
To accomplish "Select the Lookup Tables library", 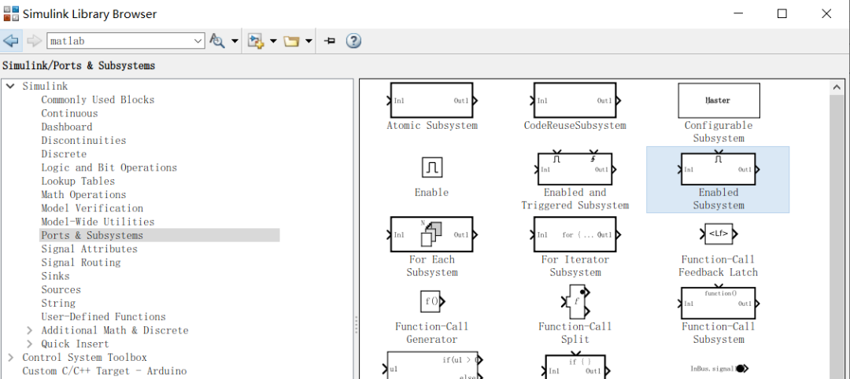I will tap(78, 181).
